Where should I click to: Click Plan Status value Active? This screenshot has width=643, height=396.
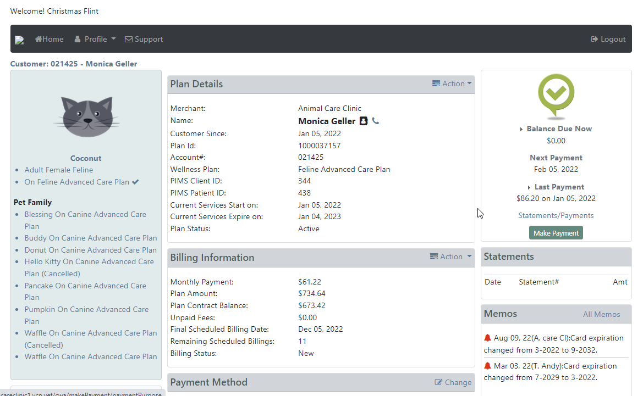pos(309,229)
